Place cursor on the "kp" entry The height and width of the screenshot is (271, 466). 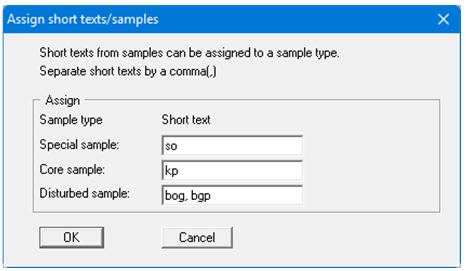pyautogui.click(x=171, y=171)
